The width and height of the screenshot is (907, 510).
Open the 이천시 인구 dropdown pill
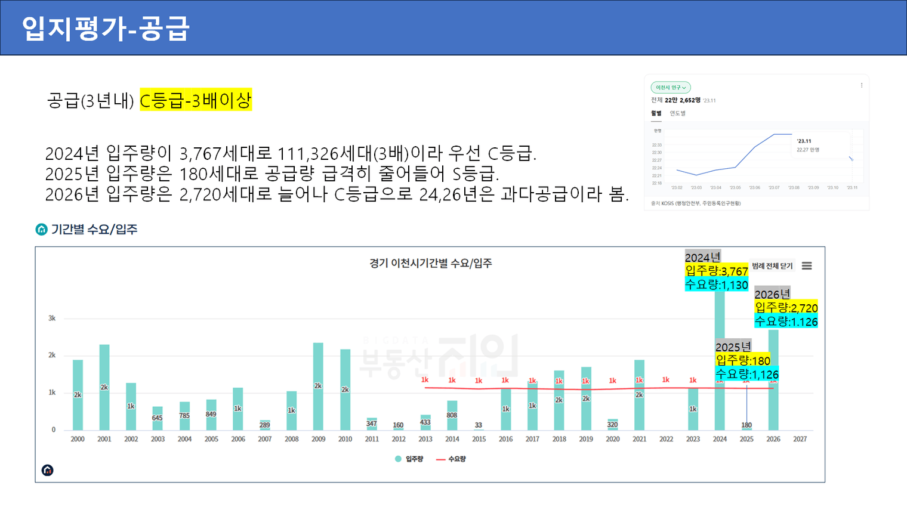(671, 88)
